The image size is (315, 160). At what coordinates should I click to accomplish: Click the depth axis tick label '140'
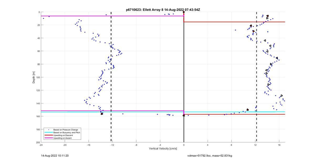tap(38, 103)
